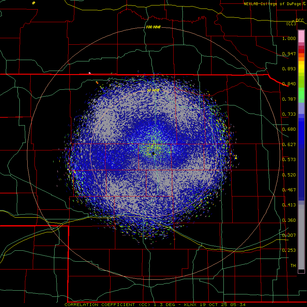Click the TH threshold label on the legend
This screenshot has height=307, width=307.
(x=293, y=266)
